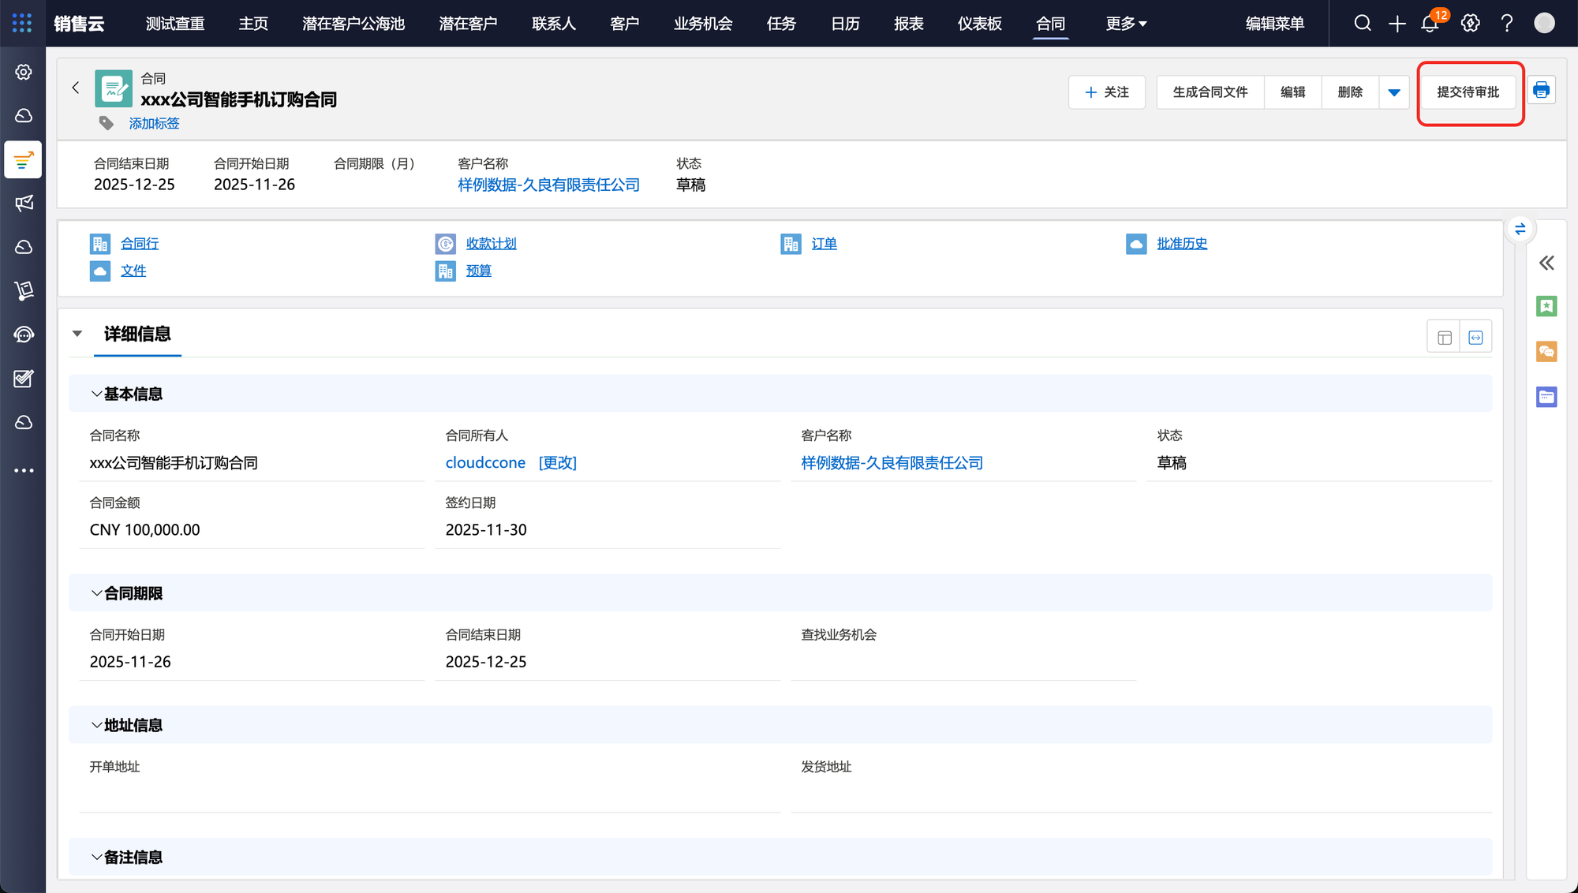Open the dropdown arrow next to 删除
The image size is (1578, 893).
coord(1394,92)
